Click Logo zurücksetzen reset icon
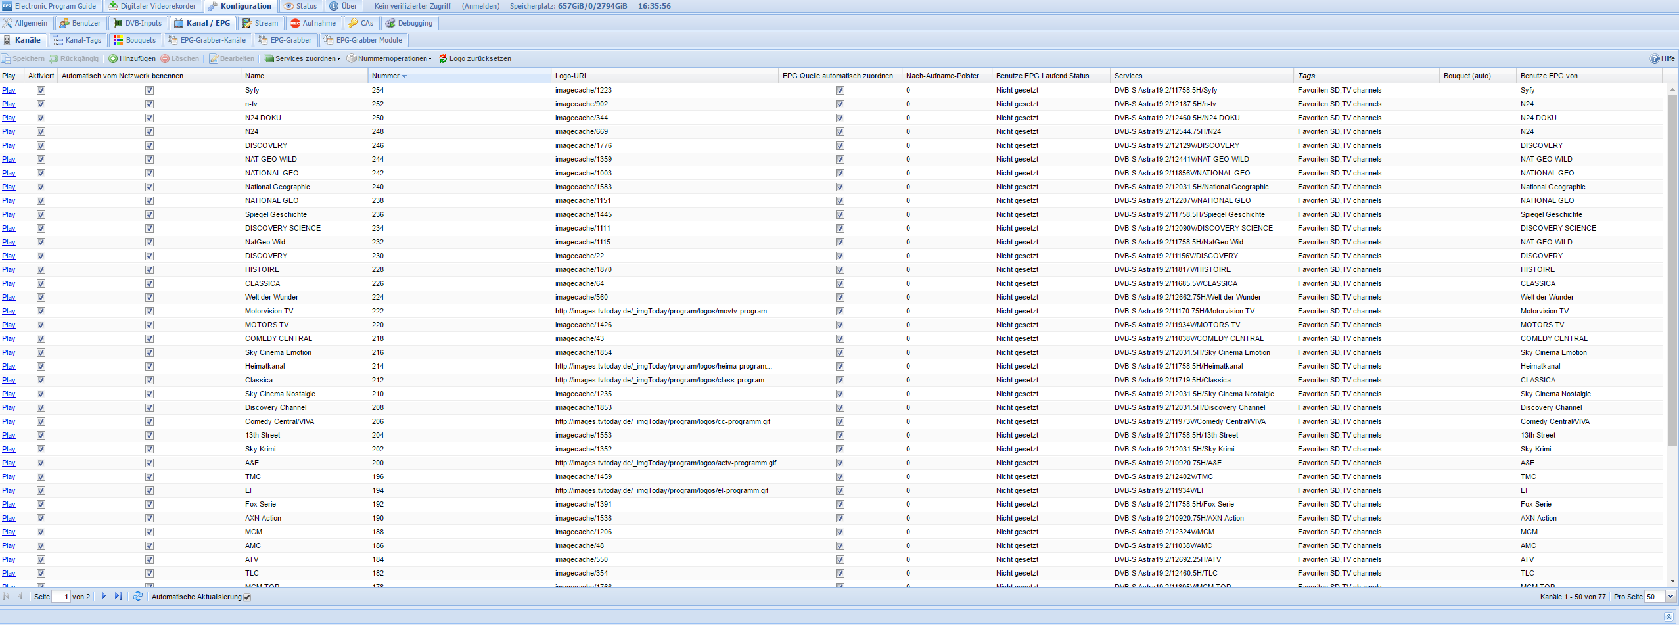This screenshot has height=625, width=1679. 443,58
